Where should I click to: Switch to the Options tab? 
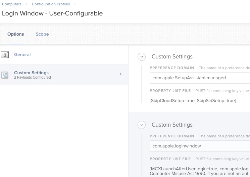(x=16, y=34)
